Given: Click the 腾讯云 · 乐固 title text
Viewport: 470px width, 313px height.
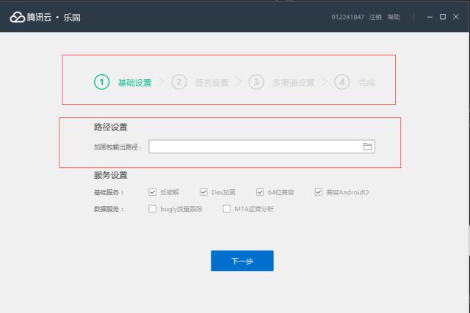Looking at the screenshot, I should click(54, 18).
